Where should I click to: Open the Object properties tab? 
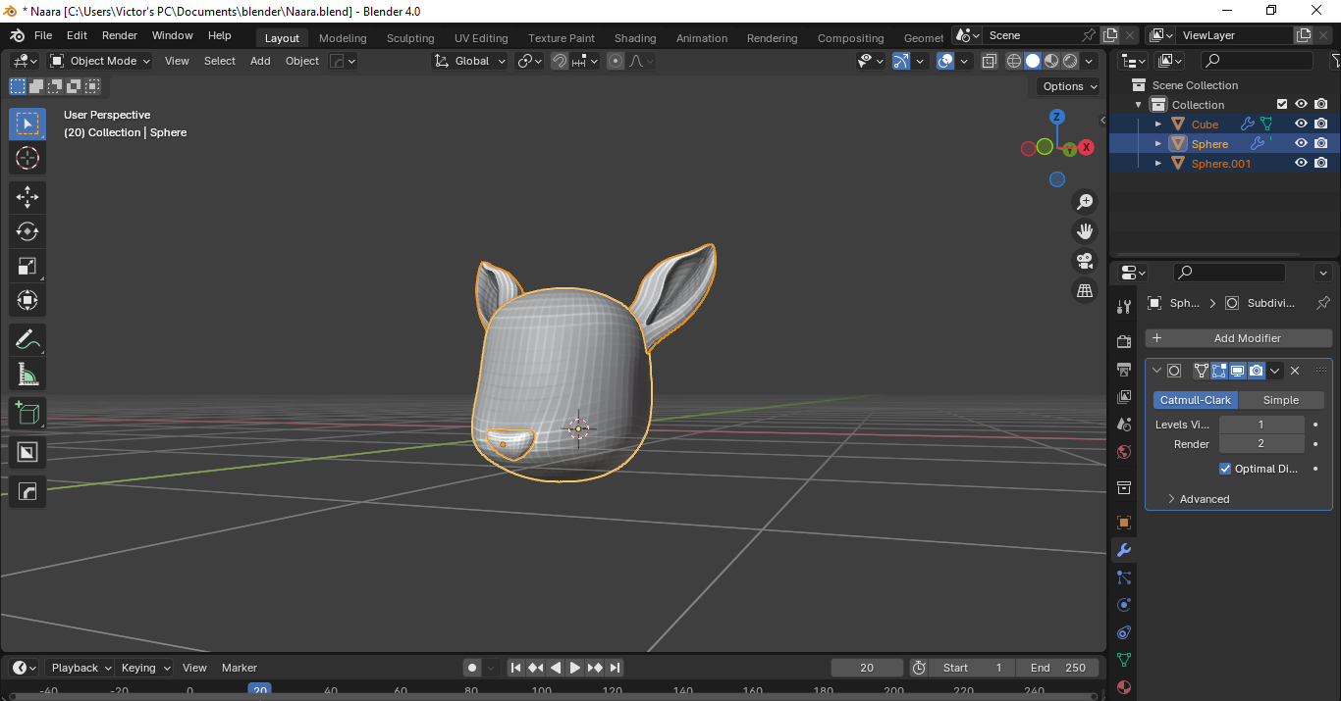(x=1124, y=523)
